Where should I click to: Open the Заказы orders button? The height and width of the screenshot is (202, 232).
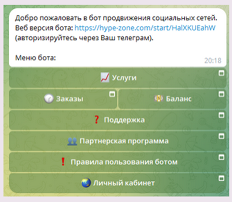tap(63, 99)
